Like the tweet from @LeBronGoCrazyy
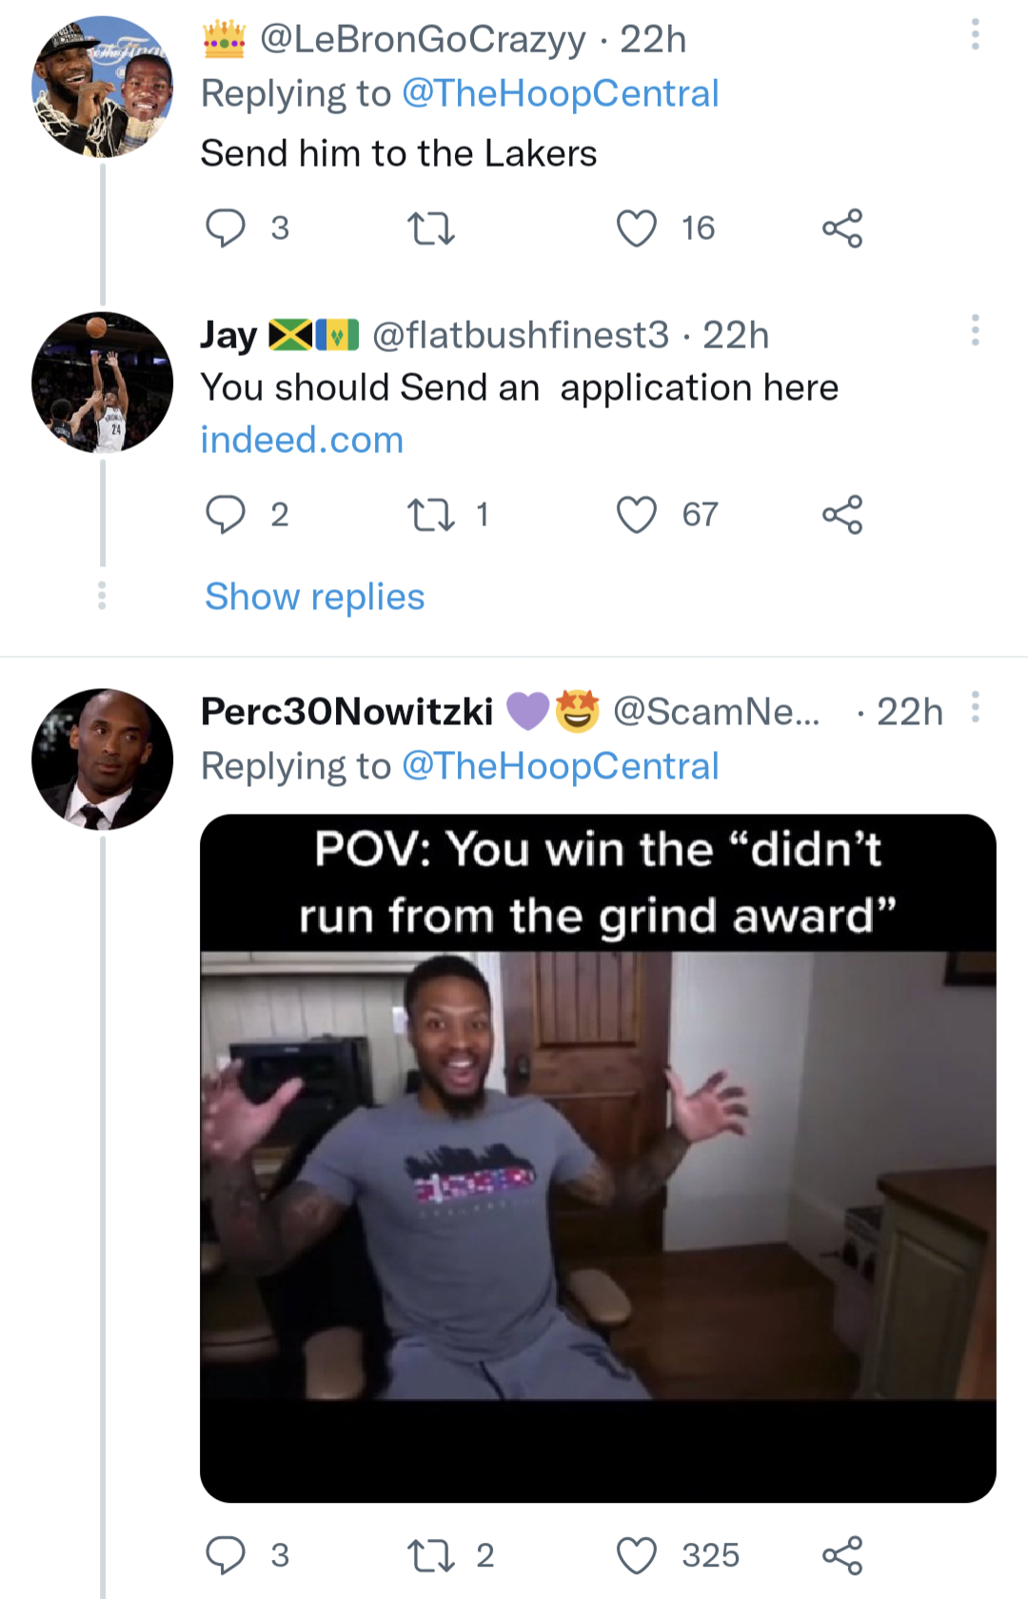The height and width of the screenshot is (1599, 1028). tap(635, 227)
